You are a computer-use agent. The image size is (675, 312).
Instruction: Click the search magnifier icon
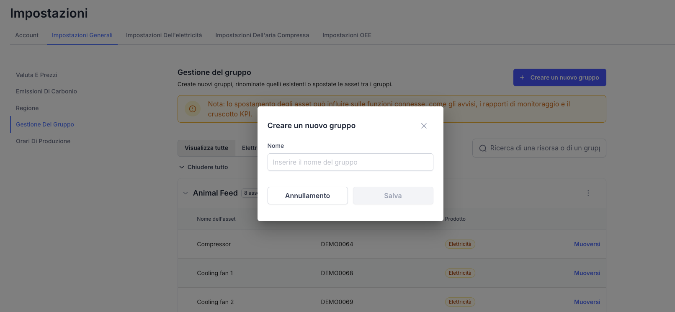point(482,148)
